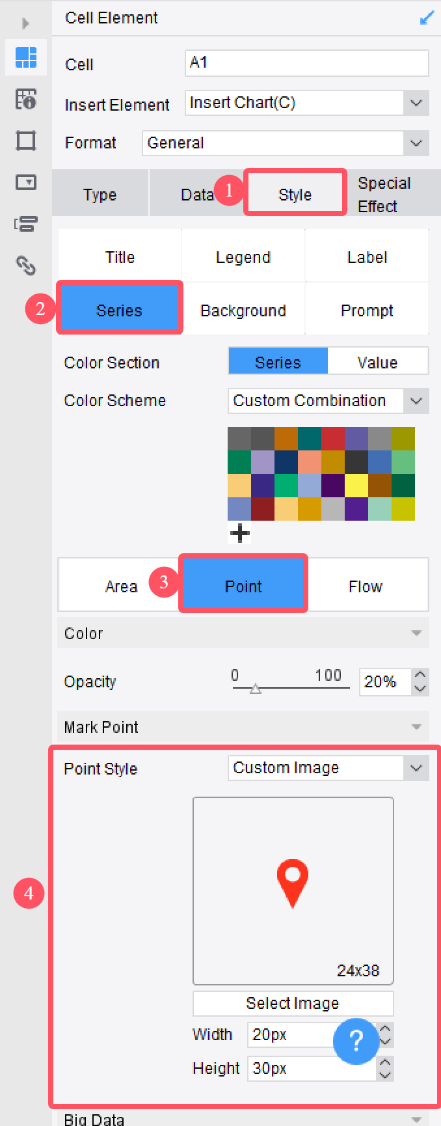Open the Widget Settings icon in sidebar

[x=26, y=182]
